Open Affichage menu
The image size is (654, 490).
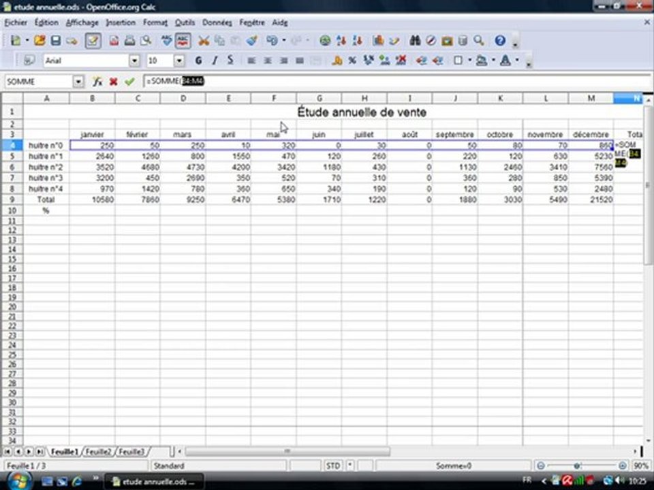82,22
